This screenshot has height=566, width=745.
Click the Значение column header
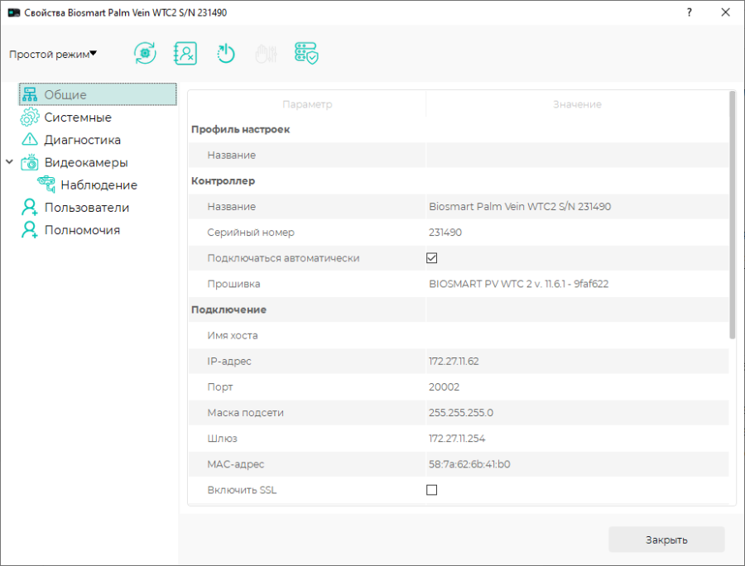pos(577,104)
